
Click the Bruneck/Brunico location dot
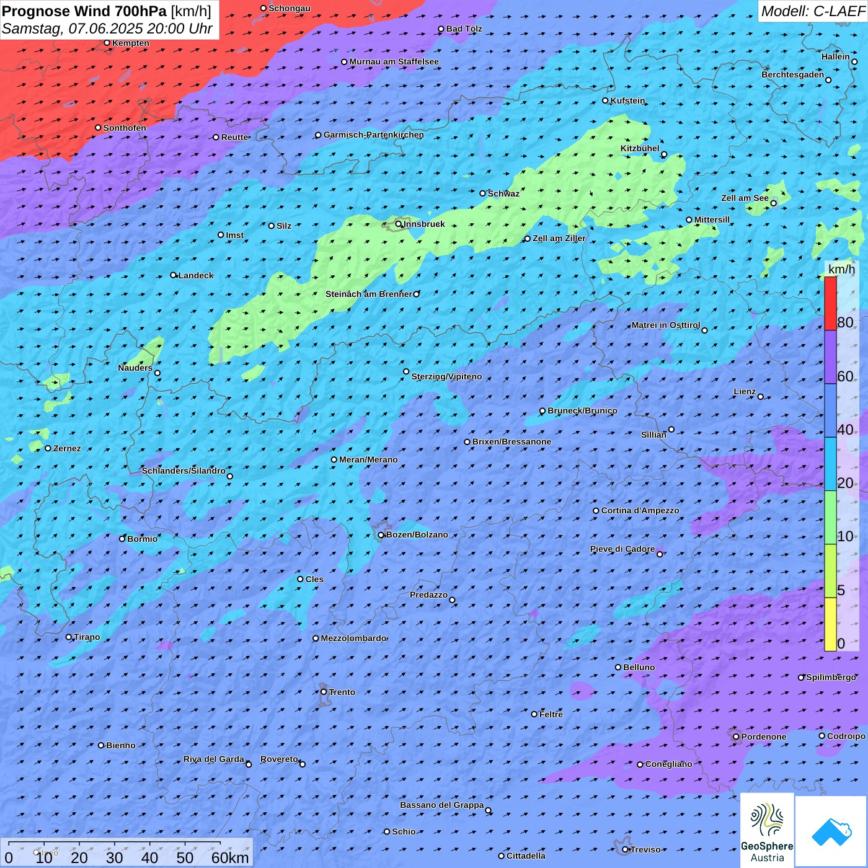tap(542, 411)
